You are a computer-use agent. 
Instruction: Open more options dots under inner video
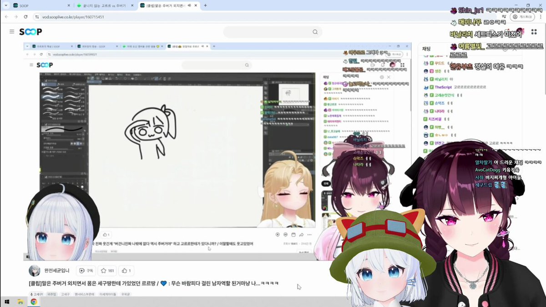[x=308, y=235]
